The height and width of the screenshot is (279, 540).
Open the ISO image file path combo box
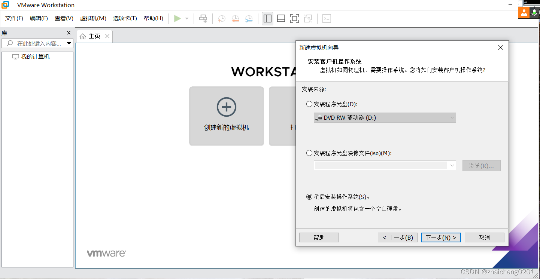(385, 165)
